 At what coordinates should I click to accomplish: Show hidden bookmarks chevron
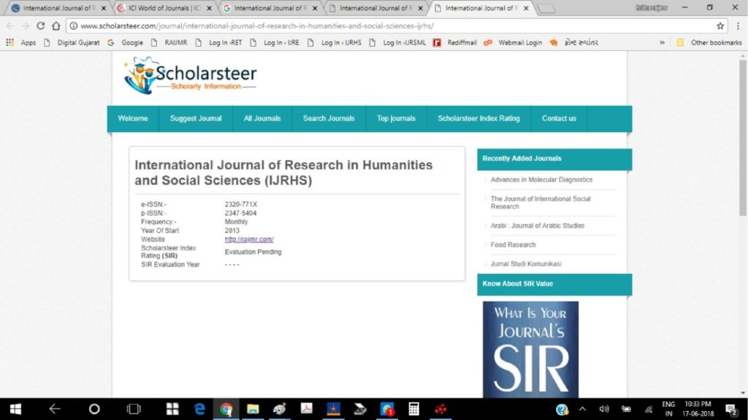click(662, 42)
